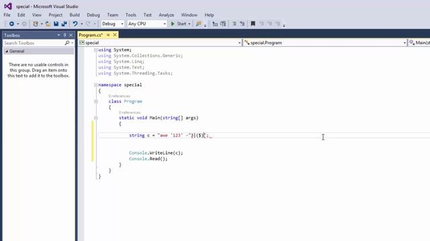This screenshot has height=241, width=430.
Task: Open the Help menu
Action: coord(209,15)
